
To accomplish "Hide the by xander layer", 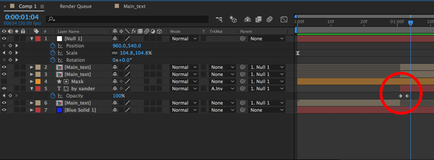I will (x=4, y=89).
